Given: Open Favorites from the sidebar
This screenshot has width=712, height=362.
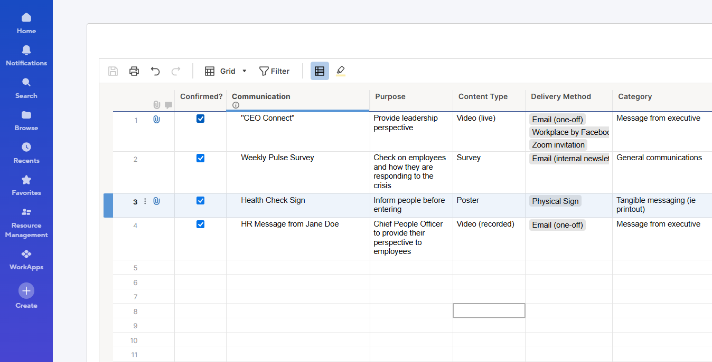Looking at the screenshot, I should (x=26, y=180).
